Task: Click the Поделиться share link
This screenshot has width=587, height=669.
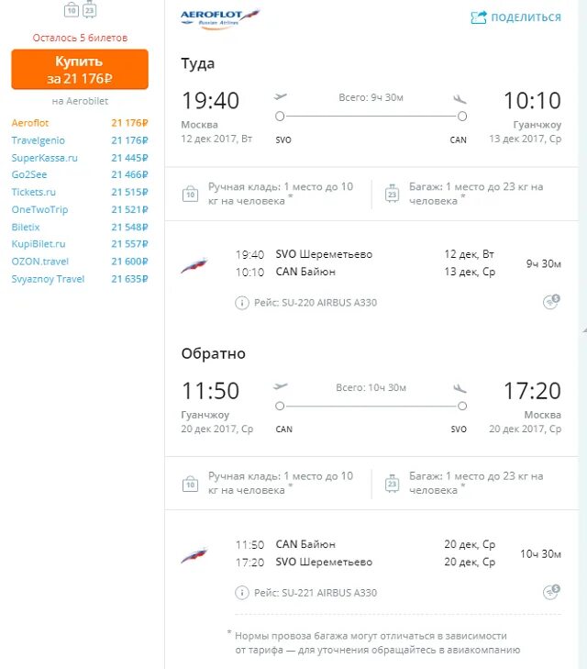Action: [x=526, y=17]
